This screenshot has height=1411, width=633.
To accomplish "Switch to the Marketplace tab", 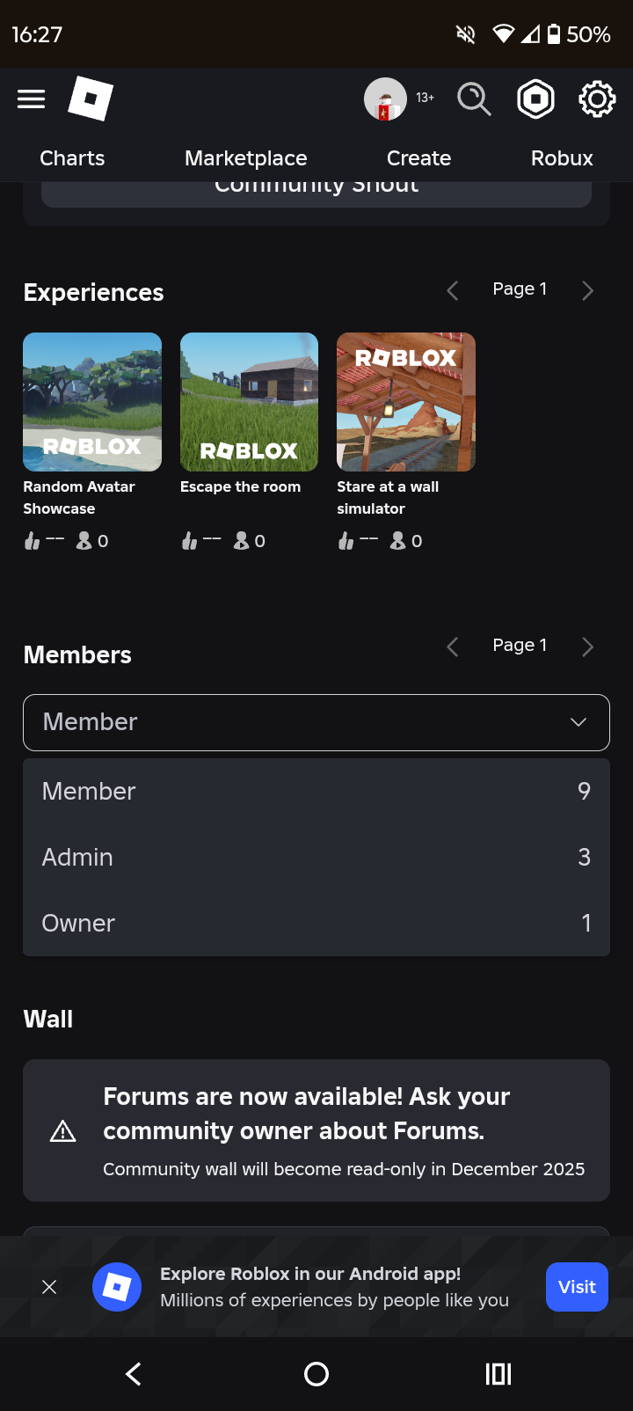I will (246, 158).
